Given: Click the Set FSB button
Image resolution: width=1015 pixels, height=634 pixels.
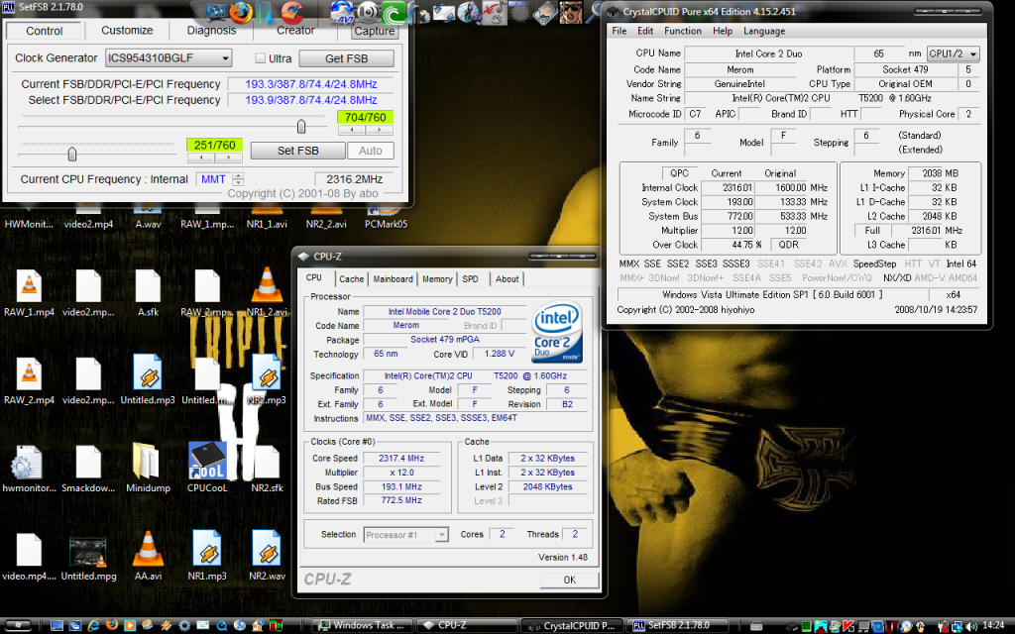Looking at the screenshot, I should pyautogui.click(x=297, y=151).
